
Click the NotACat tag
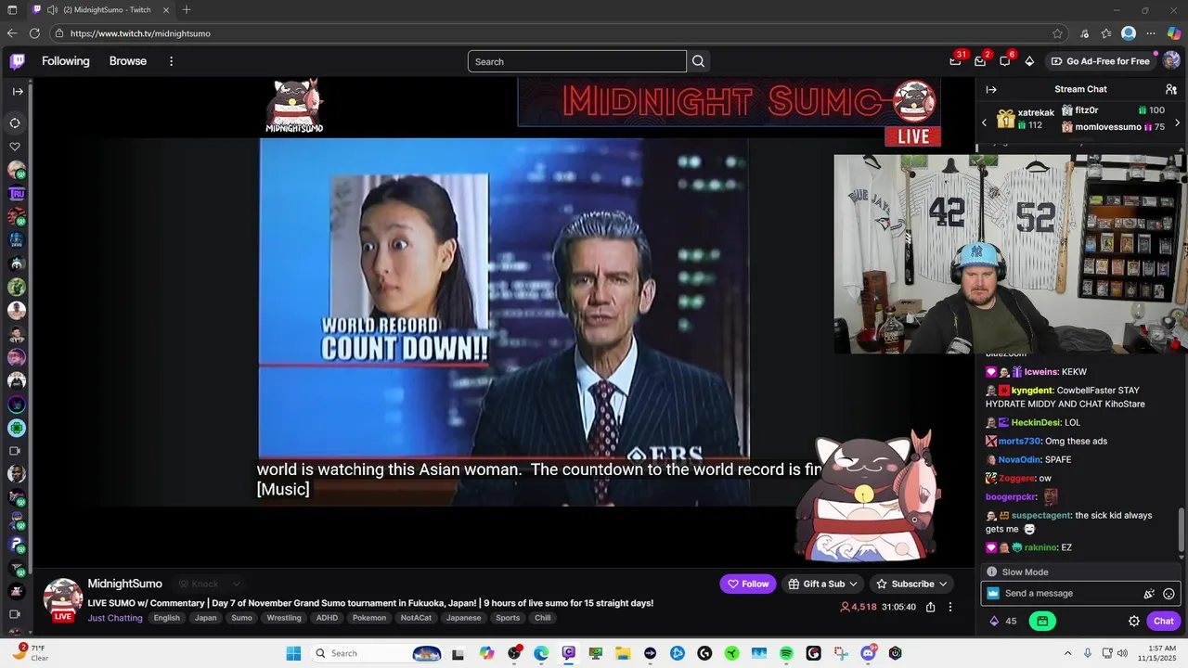coord(416,618)
